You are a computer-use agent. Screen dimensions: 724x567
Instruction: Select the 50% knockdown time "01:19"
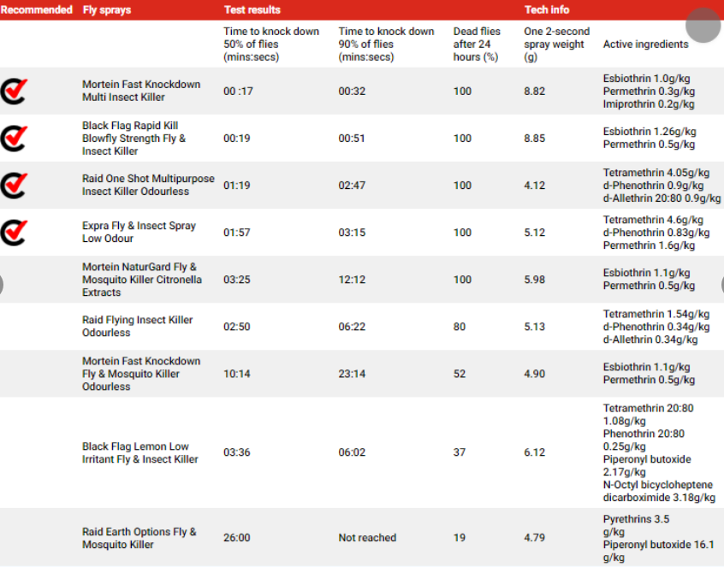coord(237,185)
